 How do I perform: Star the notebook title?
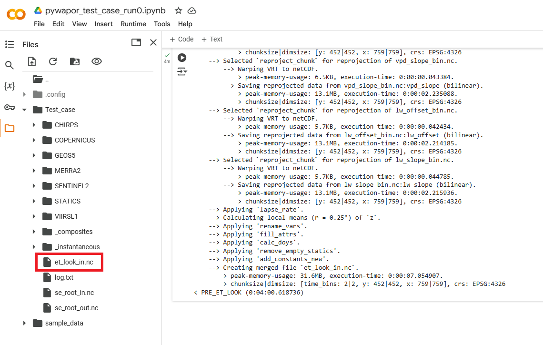pos(178,10)
